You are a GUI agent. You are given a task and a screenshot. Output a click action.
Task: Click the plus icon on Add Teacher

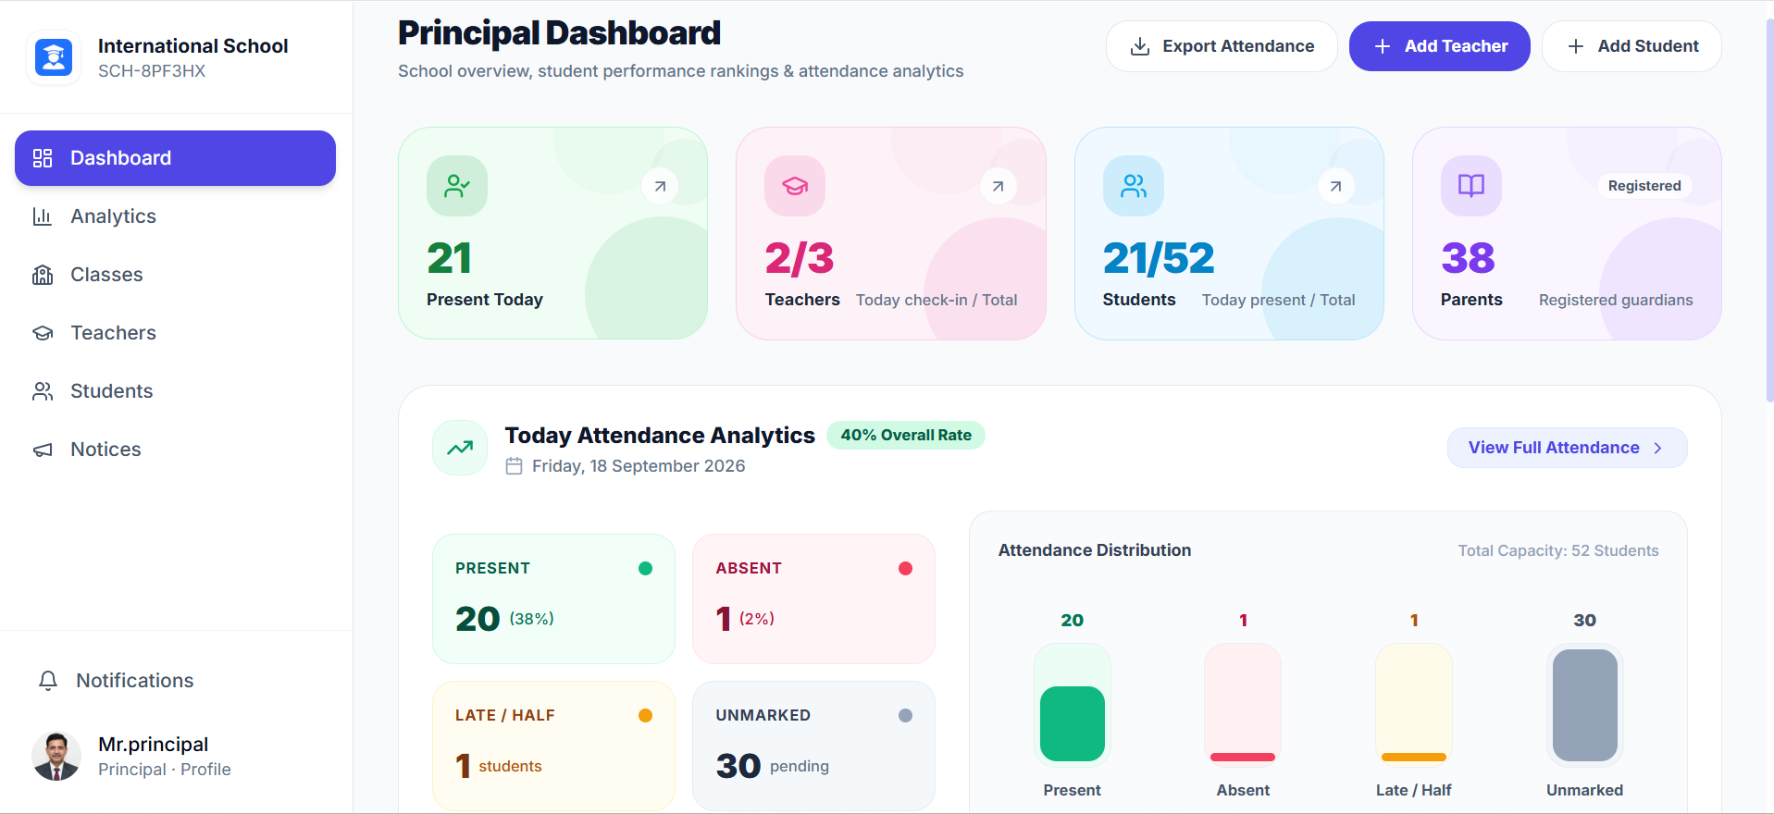pos(1383,46)
